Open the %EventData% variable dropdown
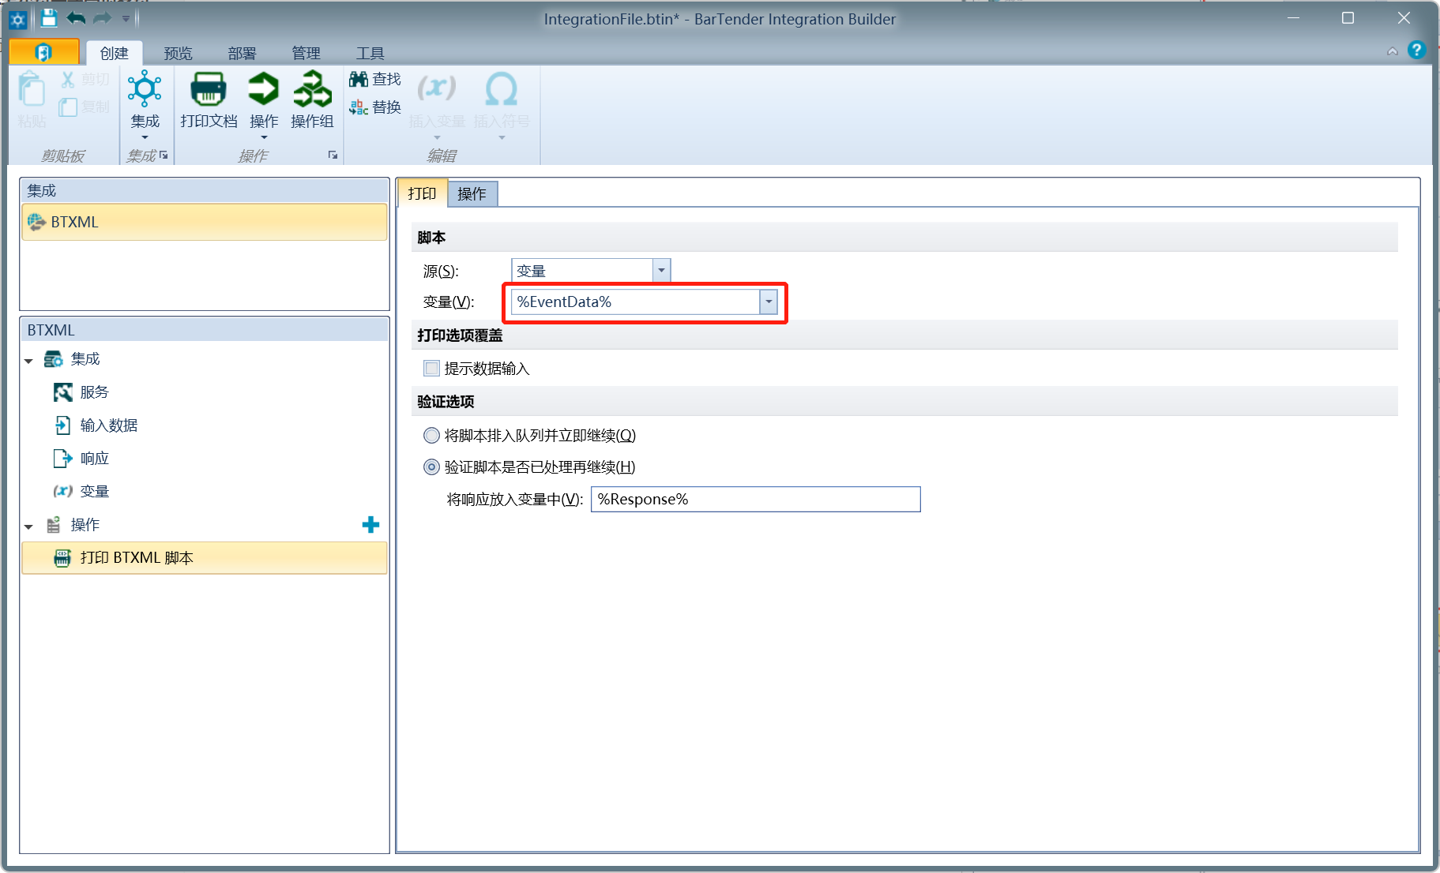This screenshot has width=1440, height=873. (768, 302)
